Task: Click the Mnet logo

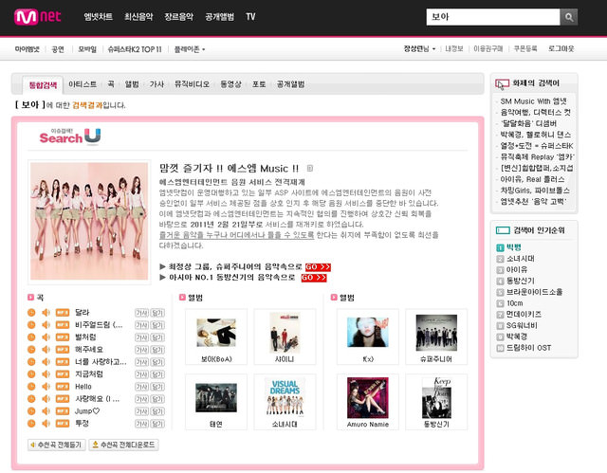Action: point(38,17)
